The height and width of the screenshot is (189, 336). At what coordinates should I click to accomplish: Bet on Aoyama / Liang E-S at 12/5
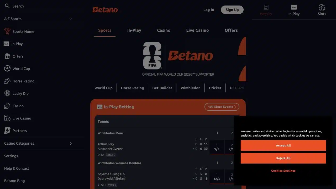pos(217,177)
